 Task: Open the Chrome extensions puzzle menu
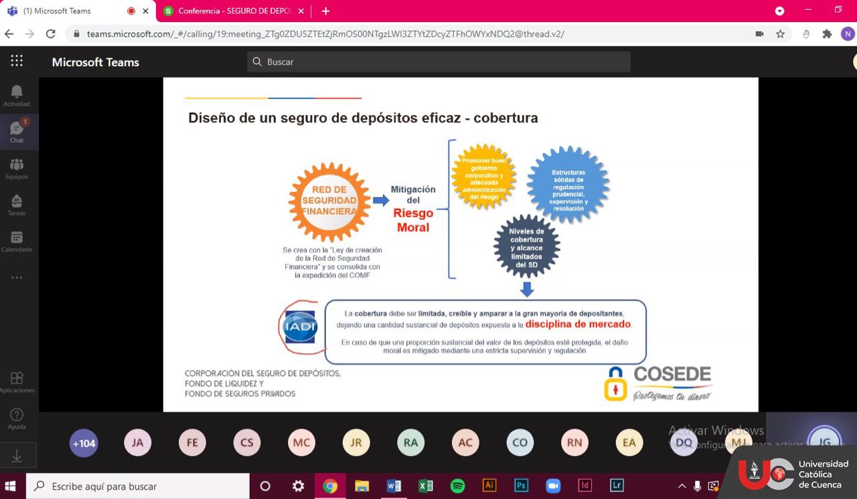(827, 33)
